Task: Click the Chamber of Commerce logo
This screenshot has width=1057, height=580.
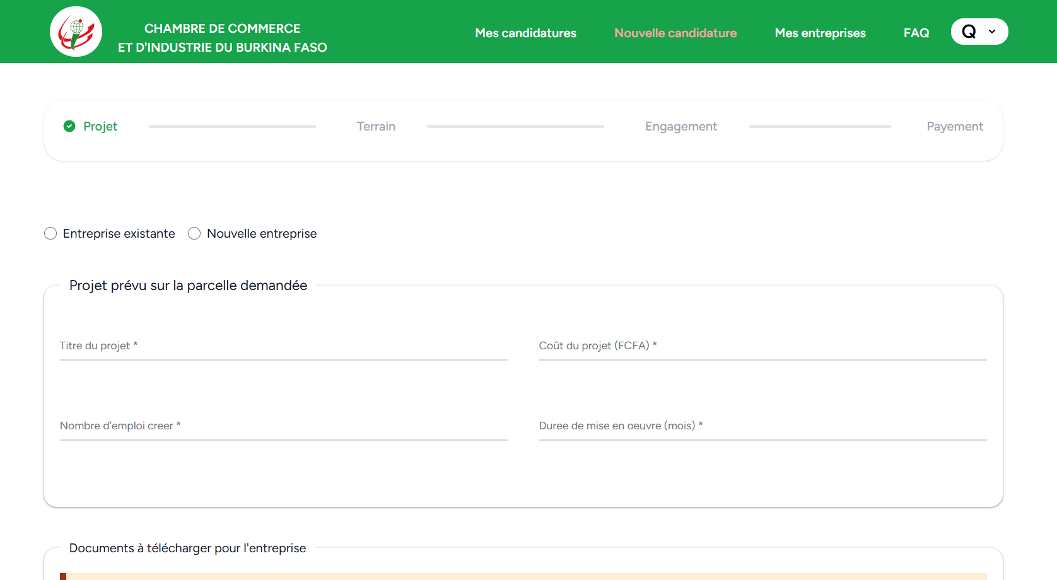Action: (x=76, y=32)
